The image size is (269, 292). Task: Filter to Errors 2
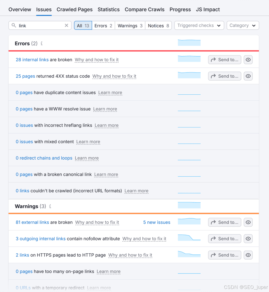(103, 25)
